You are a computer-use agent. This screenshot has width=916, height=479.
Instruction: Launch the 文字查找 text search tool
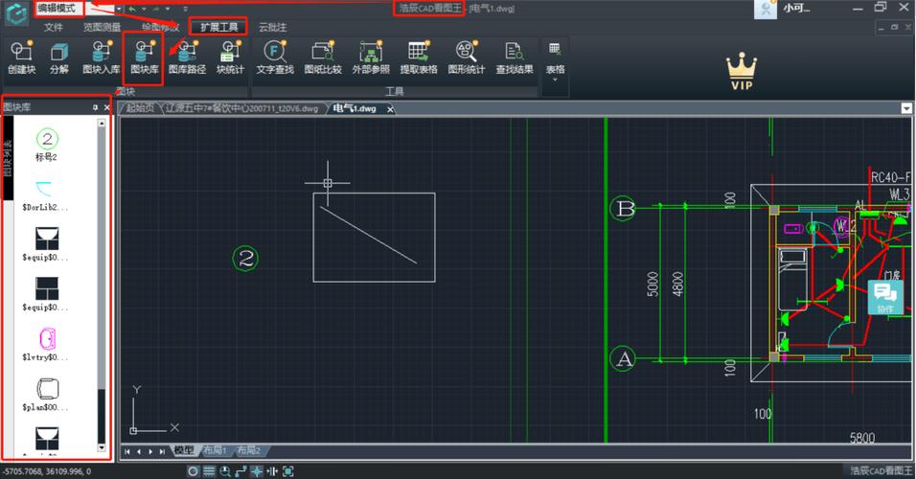pos(275,56)
